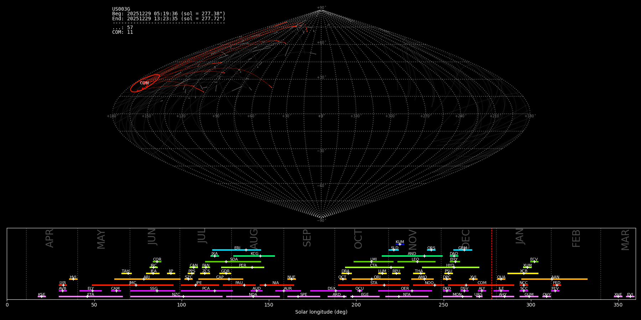Select the NZC shower label

176,295
